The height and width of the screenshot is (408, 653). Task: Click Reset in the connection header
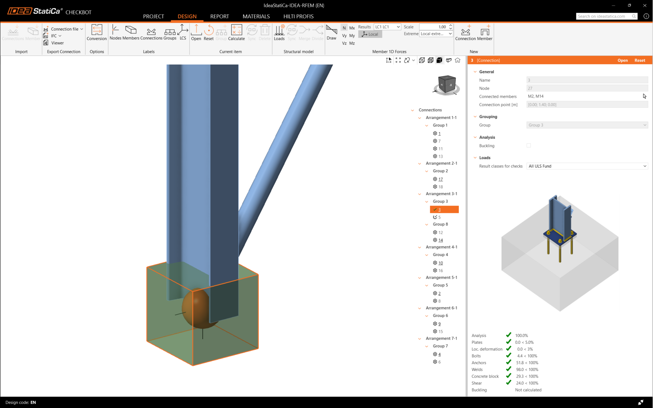pos(639,60)
